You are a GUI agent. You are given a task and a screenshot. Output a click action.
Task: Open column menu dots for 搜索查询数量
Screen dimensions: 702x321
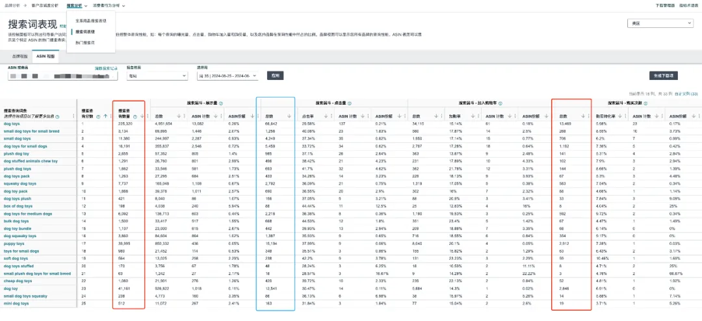tap(148, 116)
